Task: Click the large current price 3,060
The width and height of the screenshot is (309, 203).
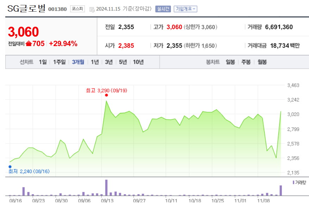Action: point(23,32)
